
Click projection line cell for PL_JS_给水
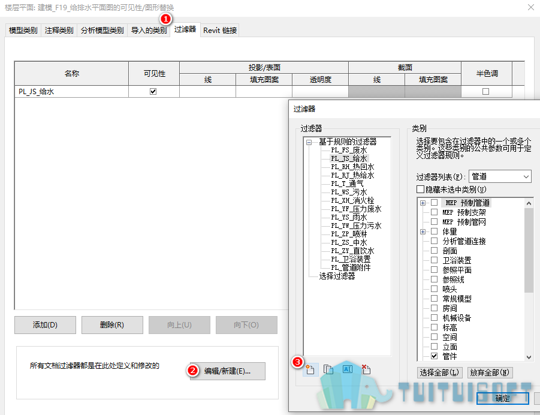pos(207,91)
